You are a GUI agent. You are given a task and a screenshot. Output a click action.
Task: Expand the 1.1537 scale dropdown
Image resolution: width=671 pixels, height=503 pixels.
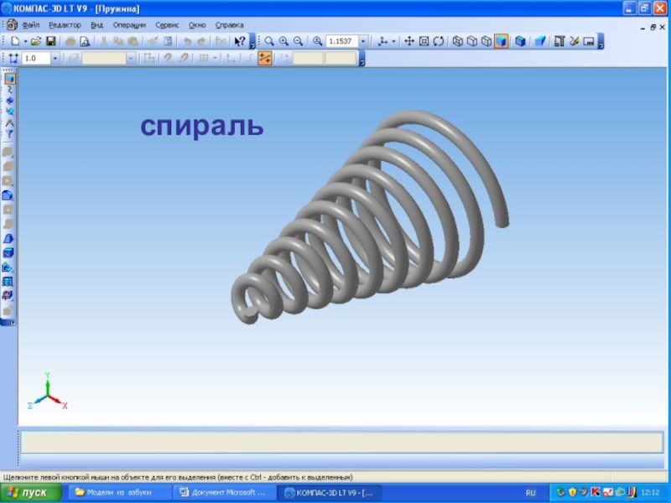(x=363, y=41)
